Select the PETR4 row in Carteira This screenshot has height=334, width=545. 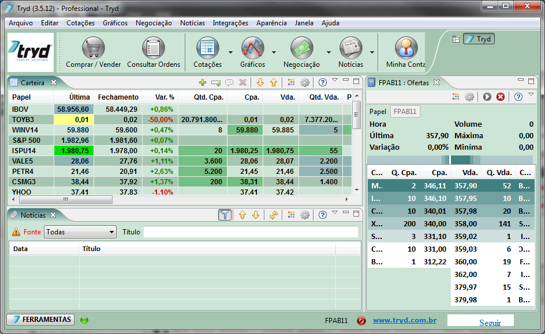coord(180,172)
